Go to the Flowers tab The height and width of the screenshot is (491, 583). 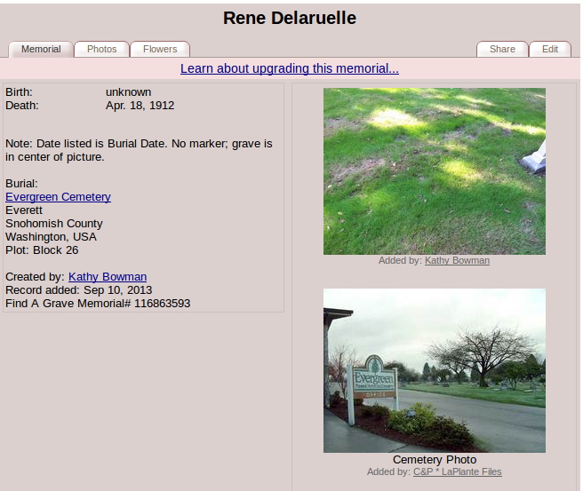click(x=160, y=50)
